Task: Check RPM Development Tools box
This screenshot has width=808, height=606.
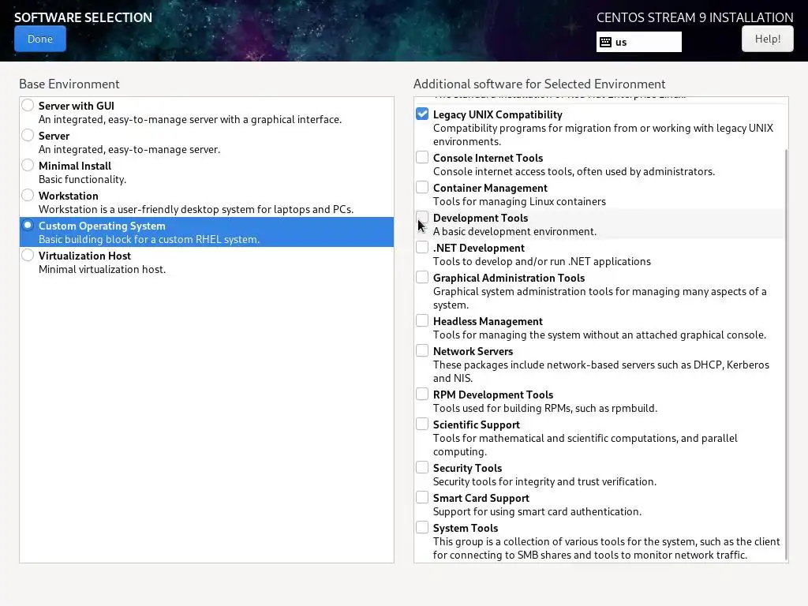Action: pos(422,394)
